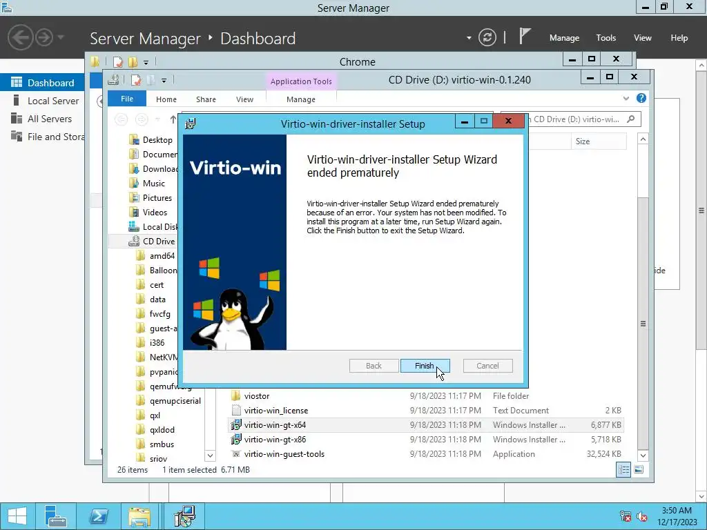Open Server Manager from taskbar
Screen dimensions: 707x530
click(x=56, y=516)
